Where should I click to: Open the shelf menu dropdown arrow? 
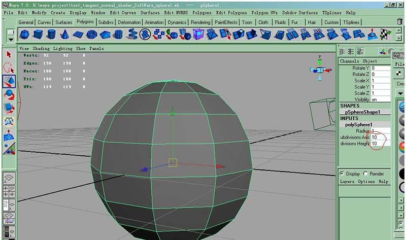11,40
